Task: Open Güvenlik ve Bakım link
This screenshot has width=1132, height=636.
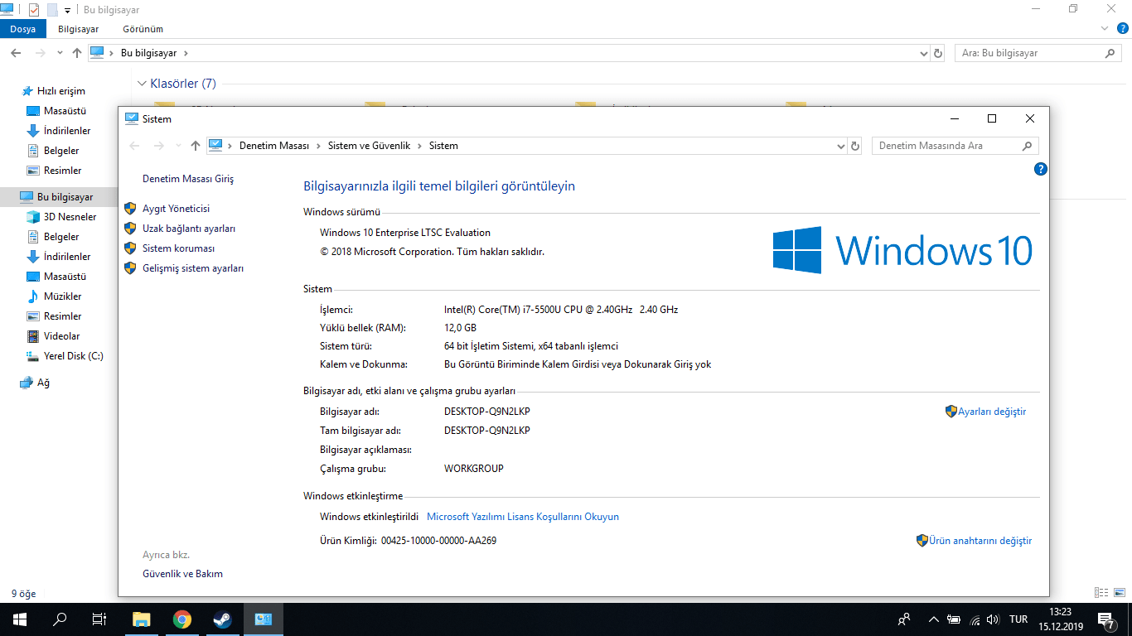Action: tap(182, 574)
